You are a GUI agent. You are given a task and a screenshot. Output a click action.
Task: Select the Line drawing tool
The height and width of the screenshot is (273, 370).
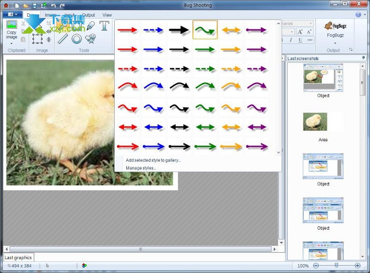point(63,39)
